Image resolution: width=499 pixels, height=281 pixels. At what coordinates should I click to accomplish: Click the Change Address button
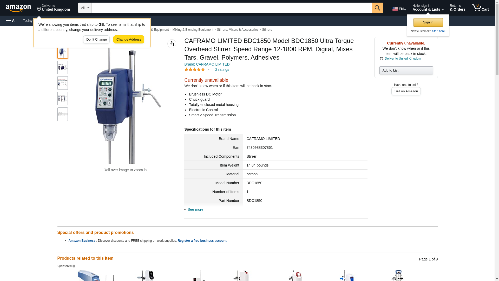tap(129, 40)
